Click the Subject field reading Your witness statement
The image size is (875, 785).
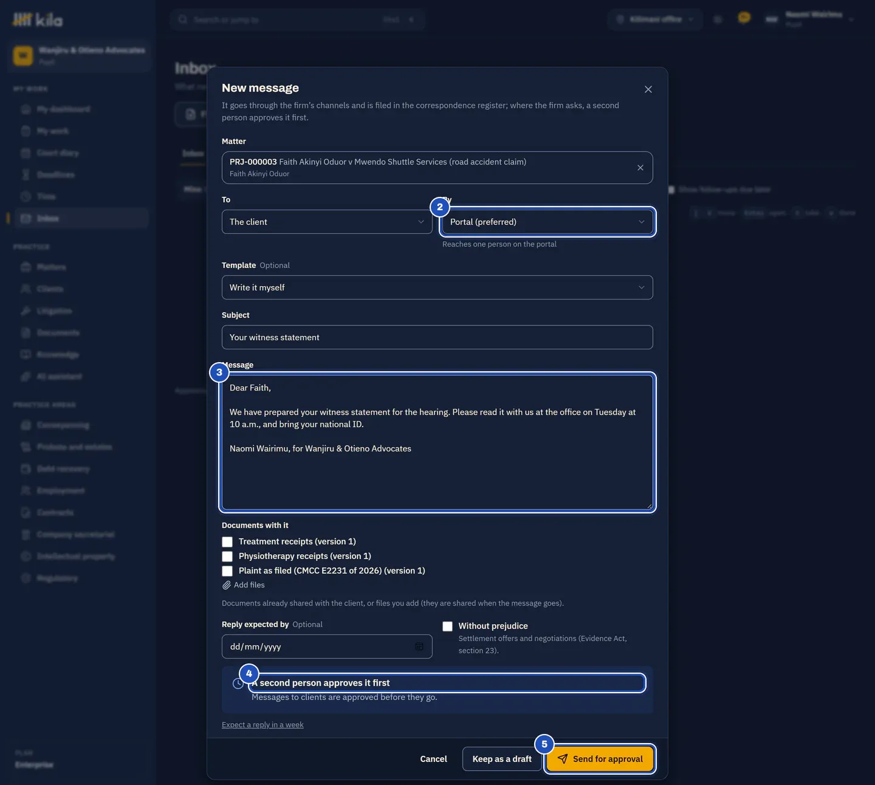pyautogui.click(x=437, y=337)
